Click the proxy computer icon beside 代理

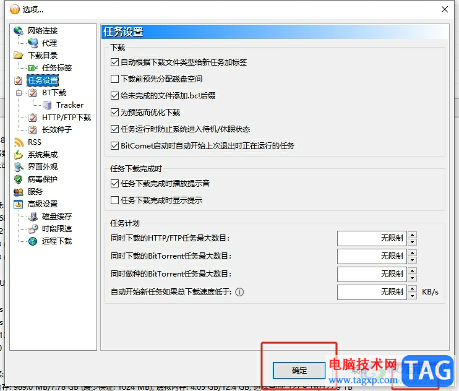(x=33, y=43)
